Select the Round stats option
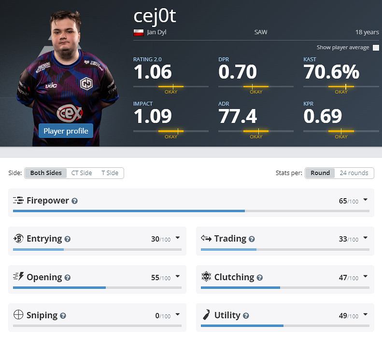 pos(320,173)
